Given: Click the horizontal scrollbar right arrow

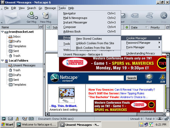Looking at the screenshot, I should [x=164, y=114].
